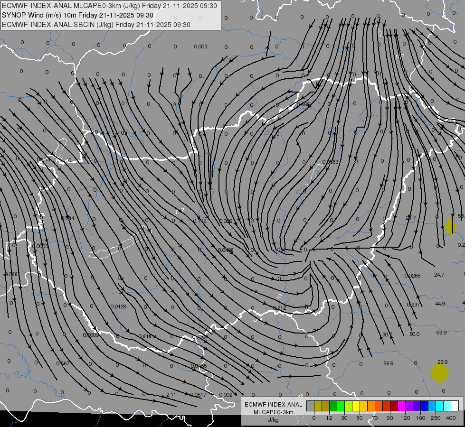Image resolution: width=465 pixels, height=427 pixels.
Task: Click legend tick label 90
Action: 389,418
